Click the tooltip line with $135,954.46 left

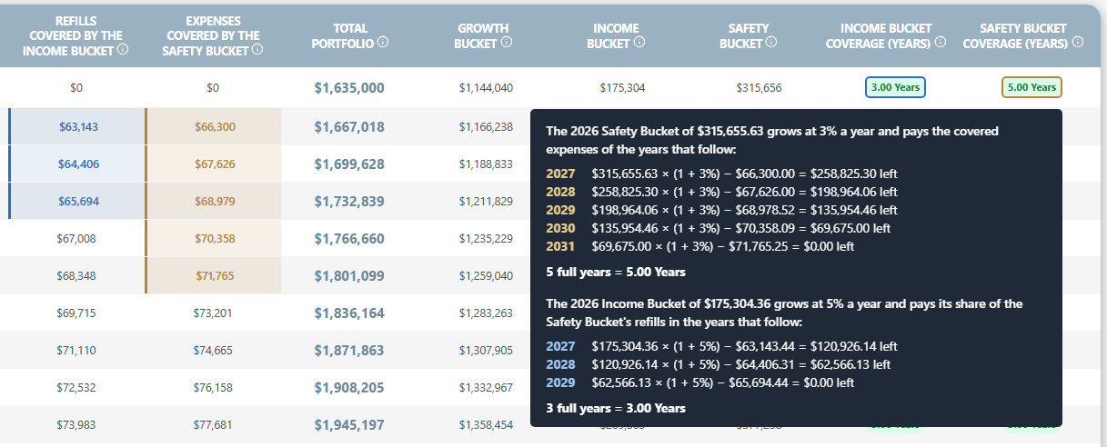[721, 210]
